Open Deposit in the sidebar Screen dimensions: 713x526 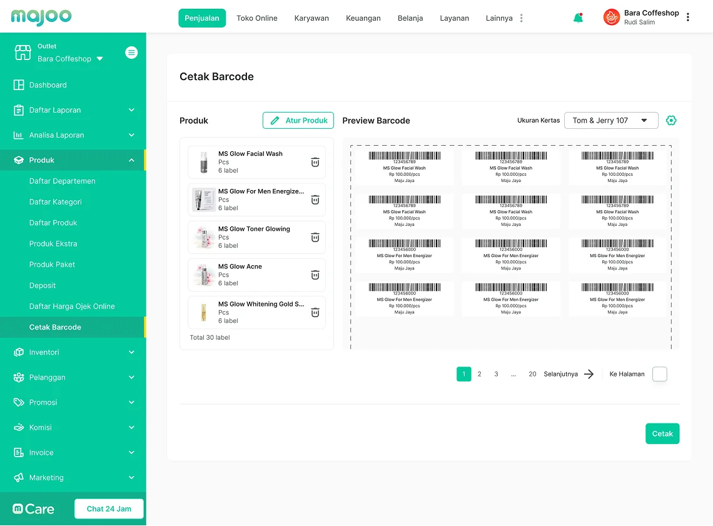(x=43, y=285)
